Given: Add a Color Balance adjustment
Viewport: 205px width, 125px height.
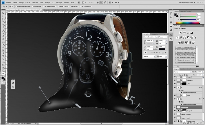Looking at the screenshot, I should tap(184, 37).
